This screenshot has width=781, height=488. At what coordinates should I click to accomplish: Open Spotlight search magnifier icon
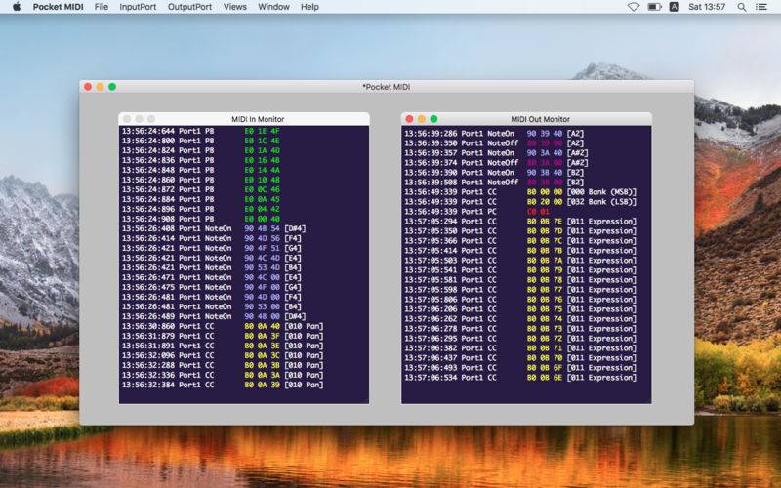742,7
